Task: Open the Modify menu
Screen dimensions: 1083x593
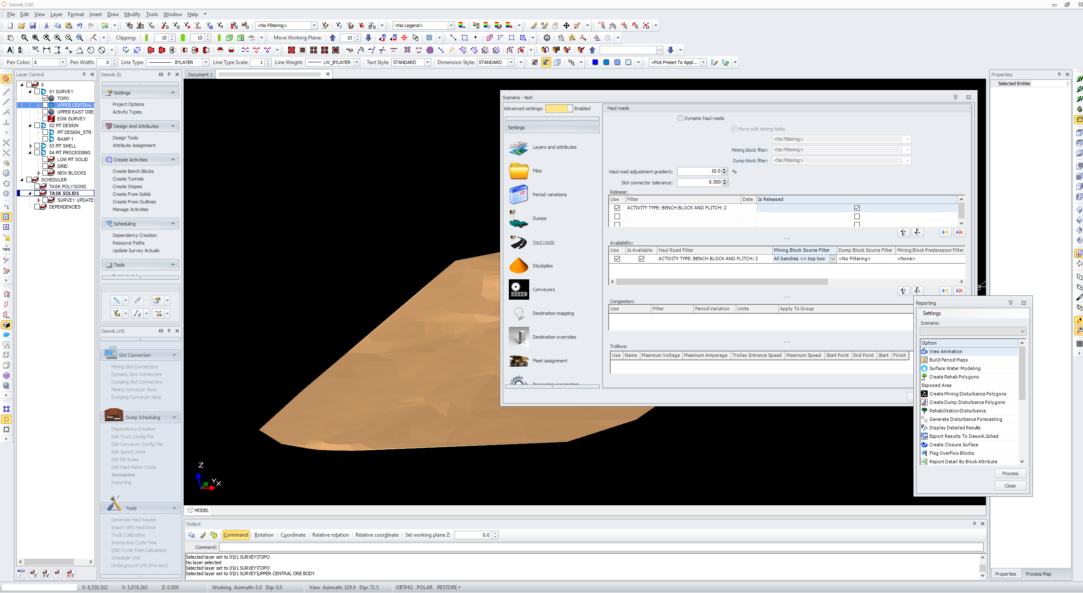Action: pos(132,14)
